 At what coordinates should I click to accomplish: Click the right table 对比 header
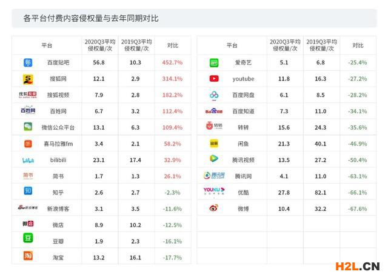click(358, 45)
